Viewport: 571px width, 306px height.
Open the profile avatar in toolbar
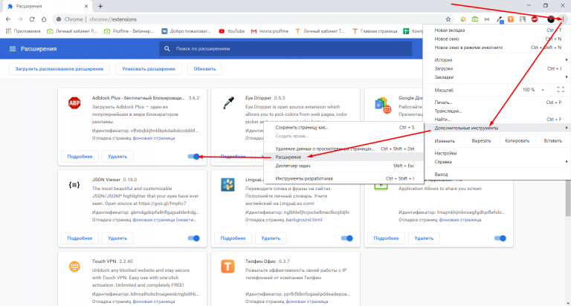coord(551,19)
